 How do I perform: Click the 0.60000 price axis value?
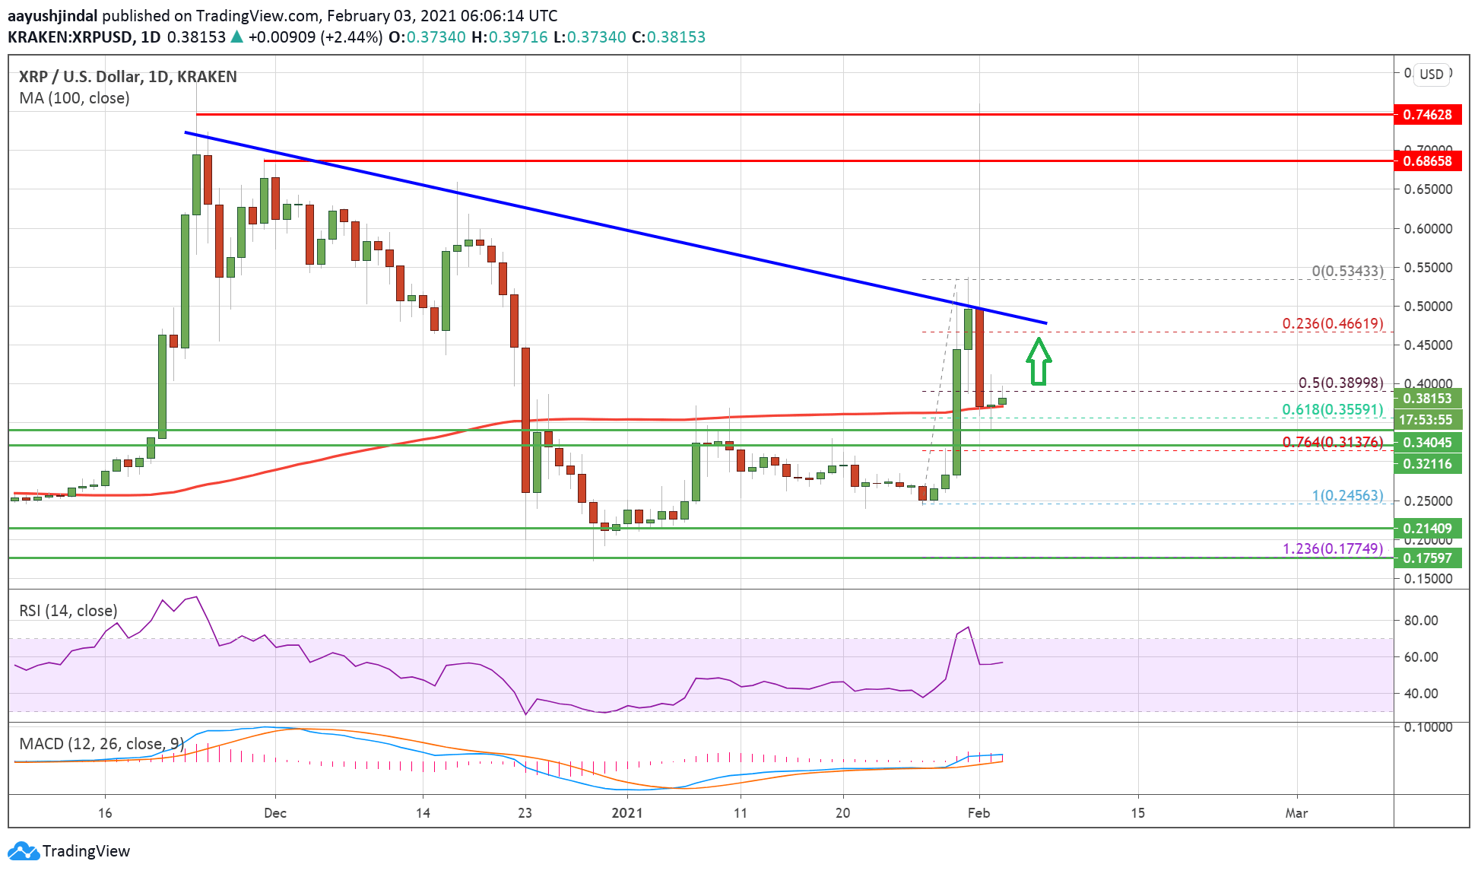click(x=1428, y=228)
